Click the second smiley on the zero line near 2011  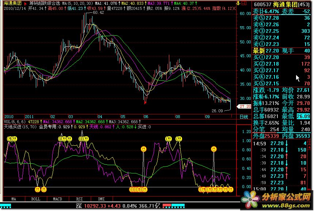(x=44, y=189)
